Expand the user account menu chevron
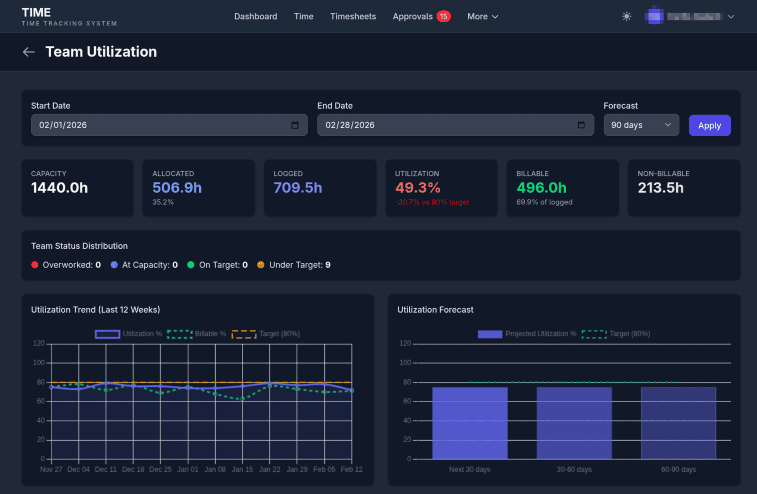The height and width of the screenshot is (494, 757). tap(731, 17)
